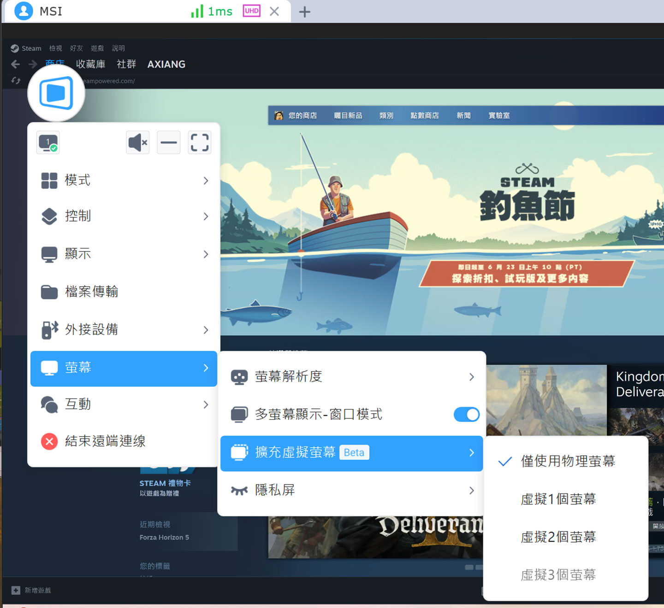
Task: Click the 模式 grid icon
Action: (49, 181)
